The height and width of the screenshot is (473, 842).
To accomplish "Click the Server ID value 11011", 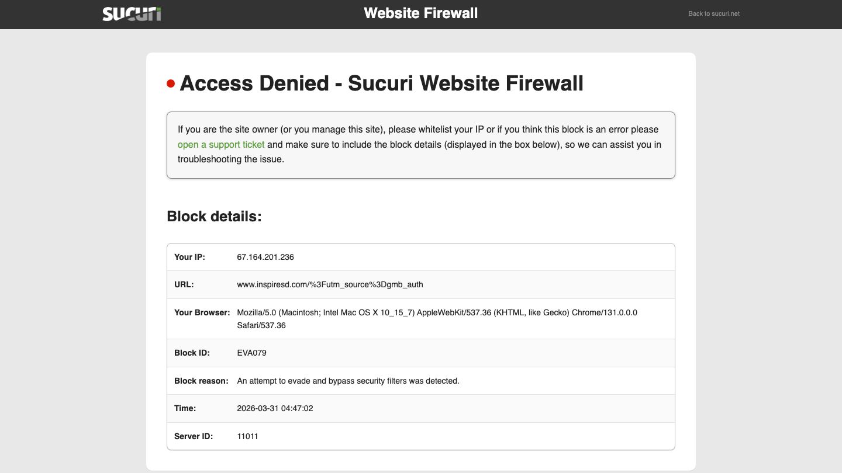I will point(247,436).
